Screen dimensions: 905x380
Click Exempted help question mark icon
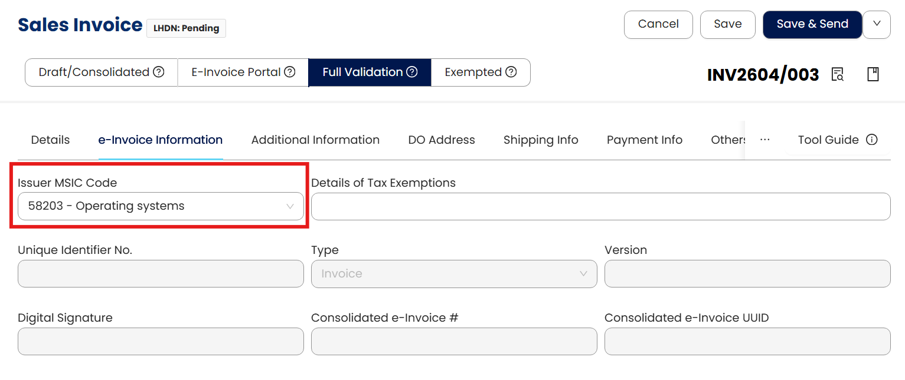(x=511, y=72)
